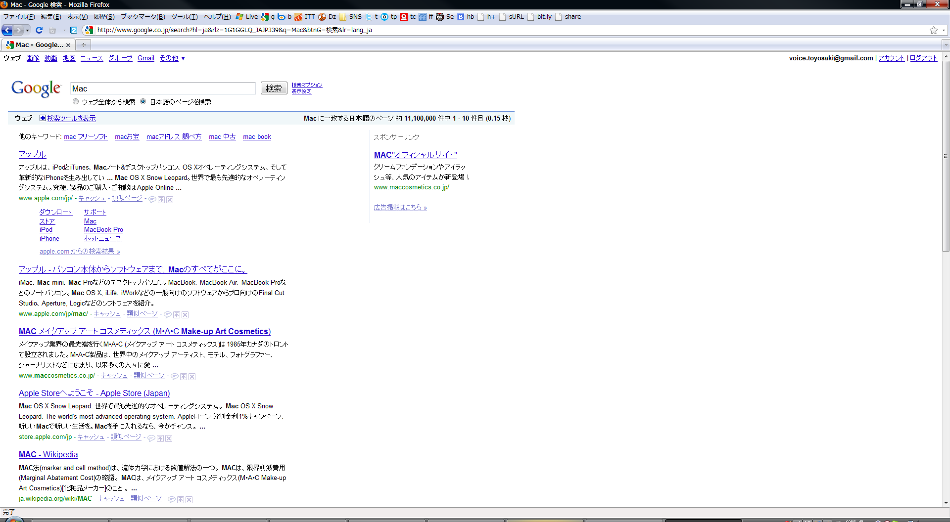List all tabs via tab bar dropdown

(946, 45)
